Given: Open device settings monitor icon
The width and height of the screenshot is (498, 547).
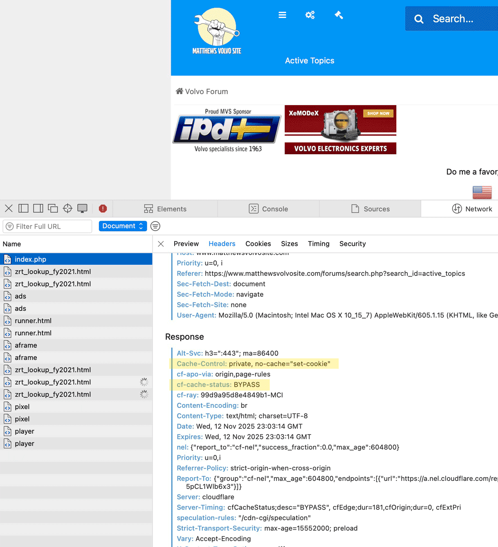Looking at the screenshot, I should click(82, 209).
